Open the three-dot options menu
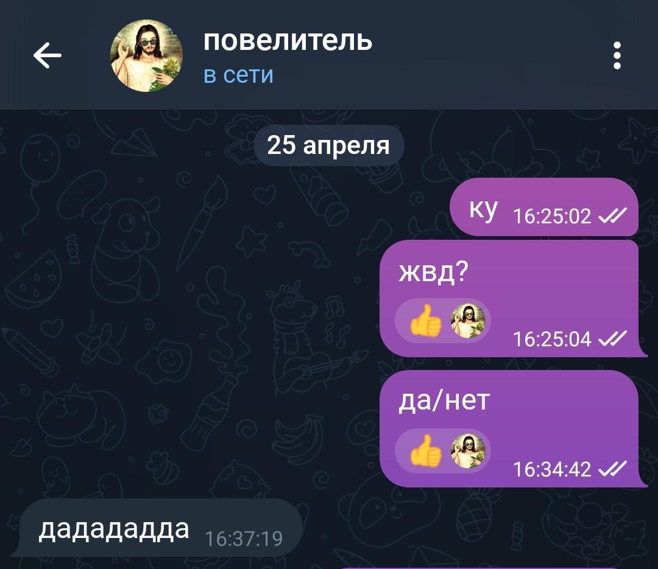The width and height of the screenshot is (658, 569). point(617,55)
